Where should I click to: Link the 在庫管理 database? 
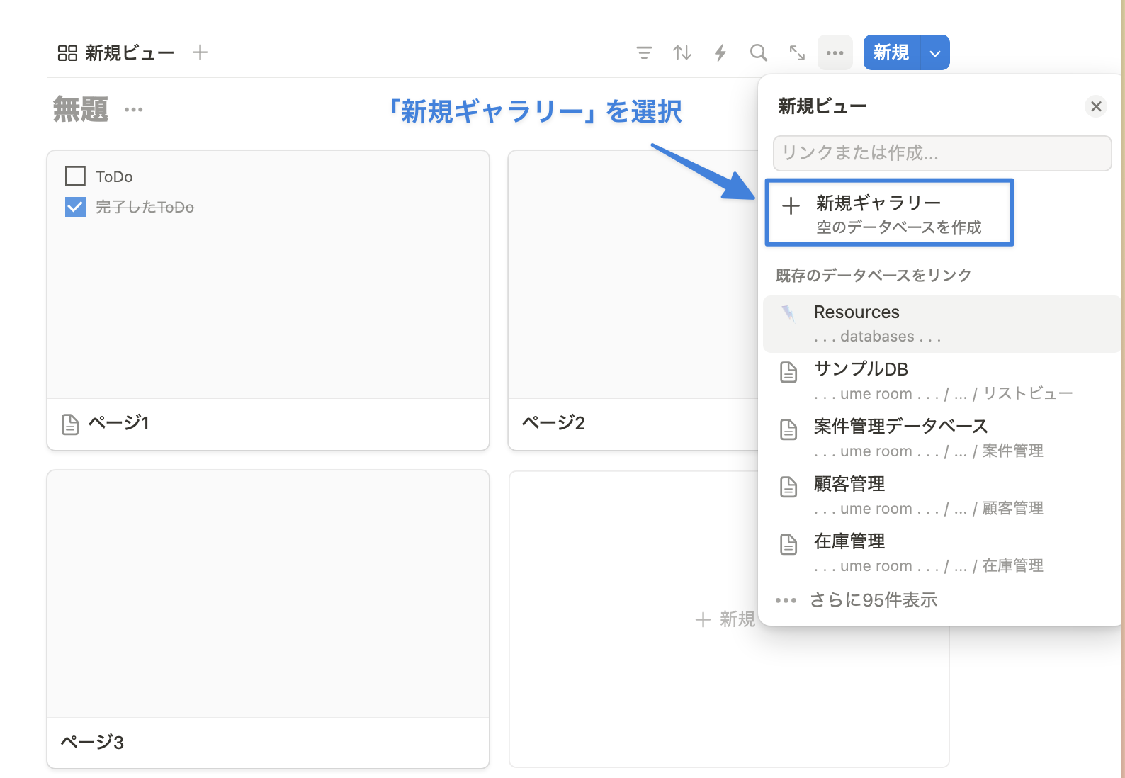pos(942,553)
